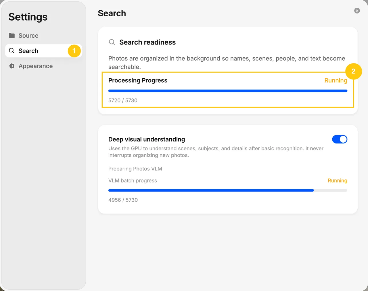Click the 'Photos are organized in the background' description

click(227, 63)
